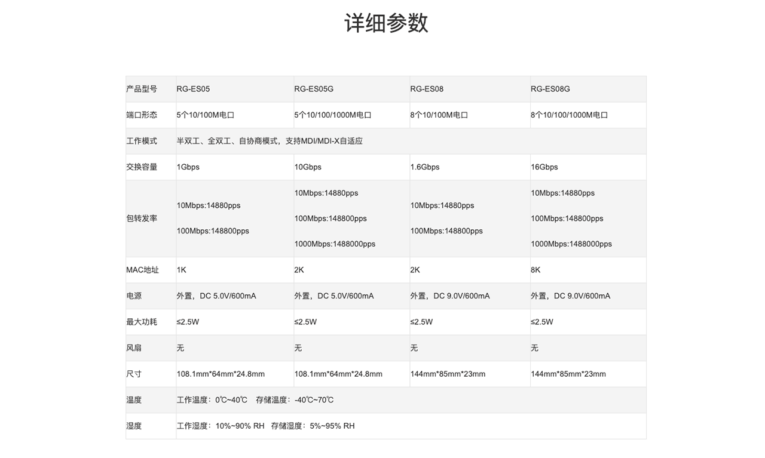Select 10Mbps:14880pps under RG-ES05G

click(x=326, y=193)
